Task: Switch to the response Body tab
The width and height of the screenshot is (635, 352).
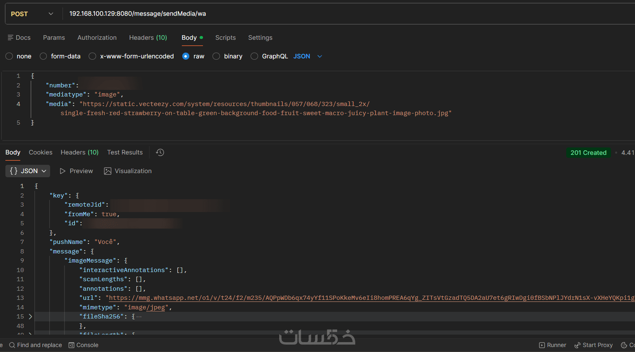Action: coord(13,152)
